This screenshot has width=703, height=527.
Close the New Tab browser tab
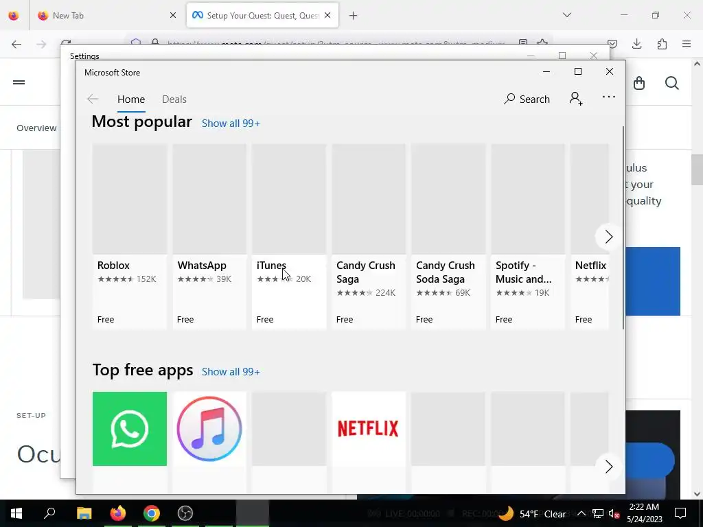click(x=173, y=15)
